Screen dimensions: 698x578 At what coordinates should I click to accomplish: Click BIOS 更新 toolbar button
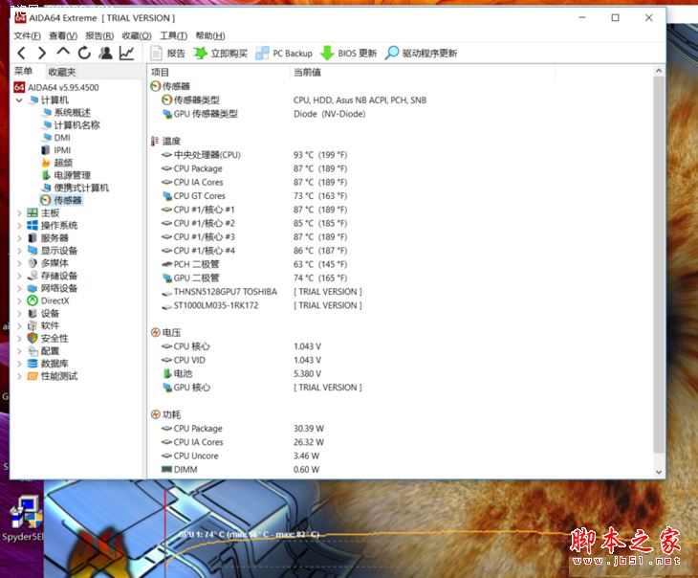coord(349,54)
